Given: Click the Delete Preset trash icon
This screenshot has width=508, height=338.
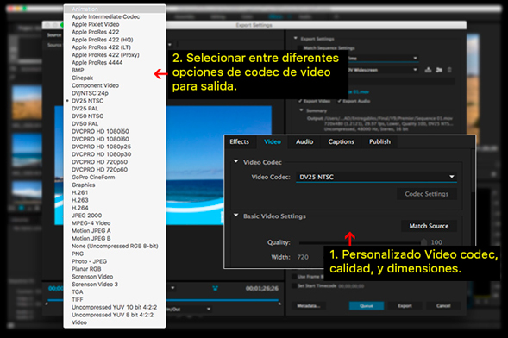Looking at the screenshot, I should coord(449,70).
